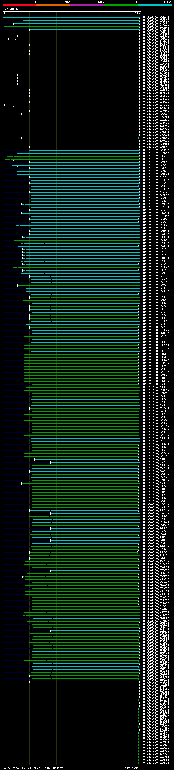Click the yellow gap marker in the Q43848 row
This screenshot has width=174, height=770.
coord(18,49)
